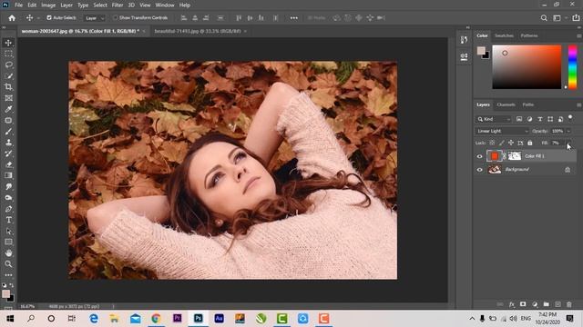Switch to the Paths tab
The width and height of the screenshot is (583, 327).
[528, 105]
